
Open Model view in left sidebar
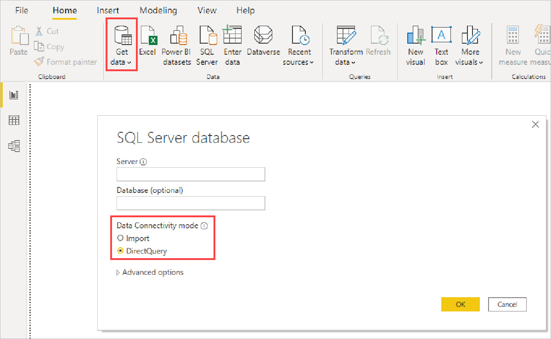pyautogui.click(x=14, y=146)
